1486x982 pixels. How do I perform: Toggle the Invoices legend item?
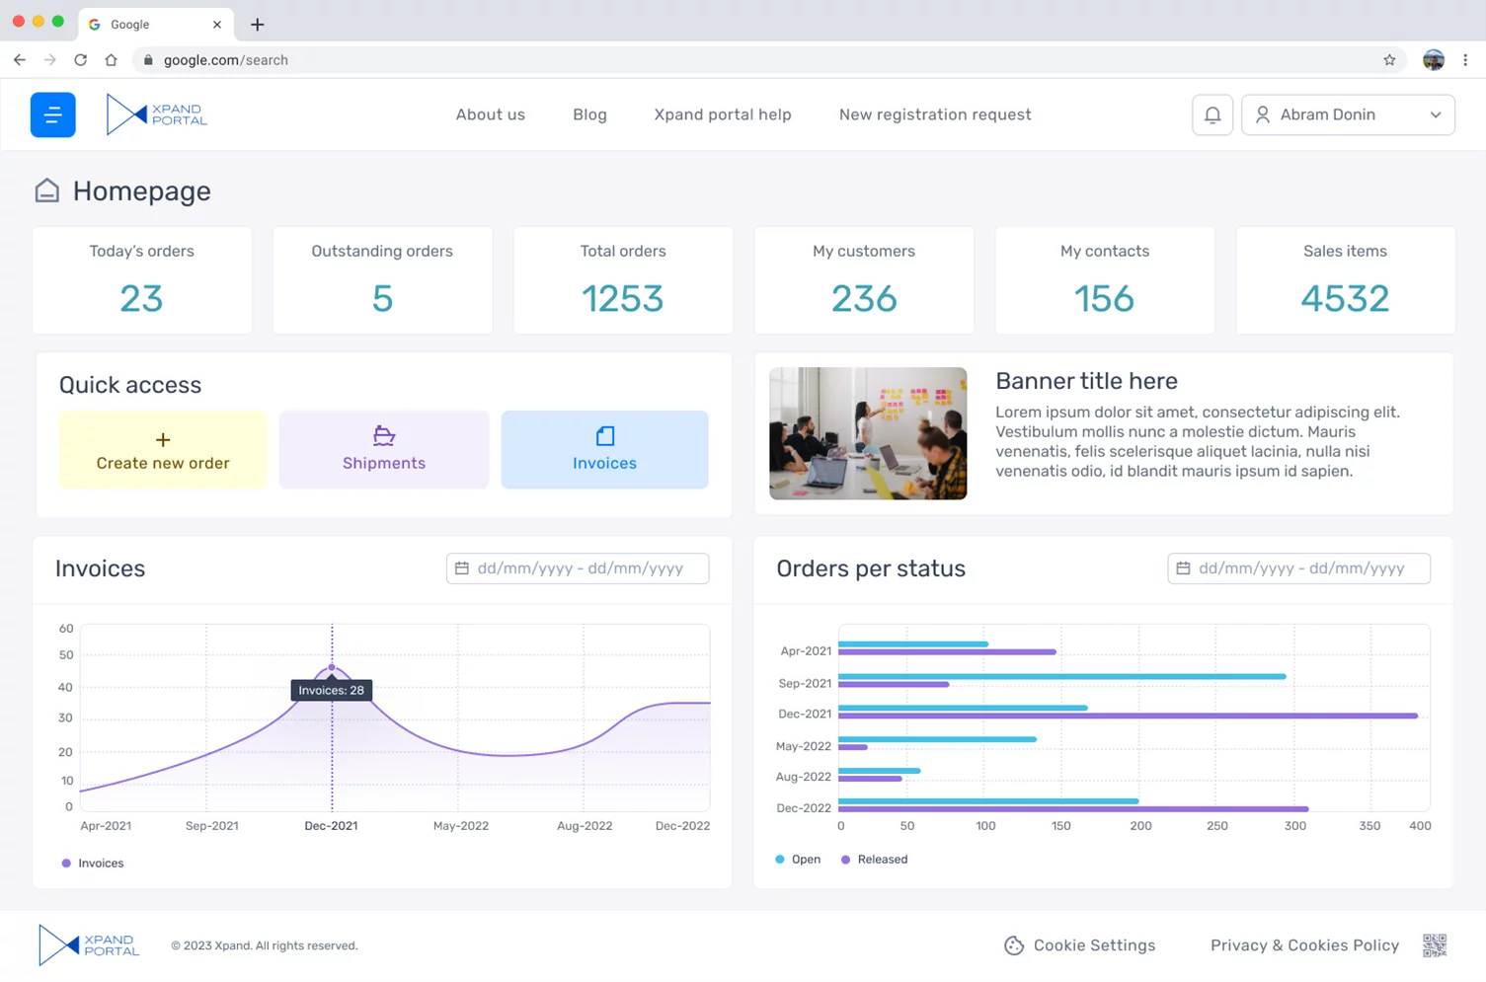pos(93,864)
